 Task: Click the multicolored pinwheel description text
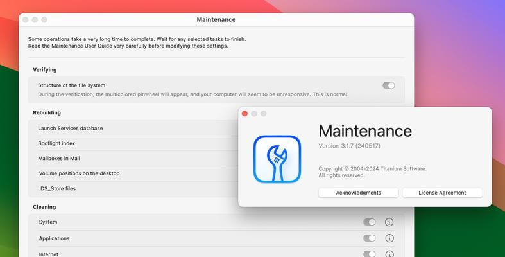tap(193, 94)
